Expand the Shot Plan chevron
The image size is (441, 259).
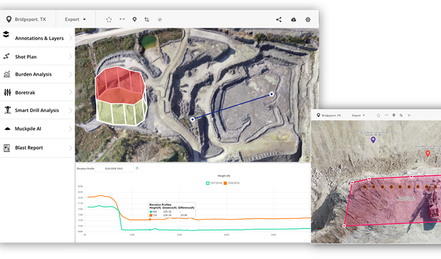click(71, 57)
